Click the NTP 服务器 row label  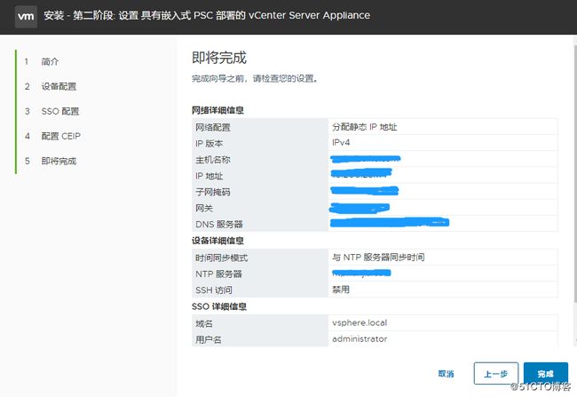click(x=218, y=274)
